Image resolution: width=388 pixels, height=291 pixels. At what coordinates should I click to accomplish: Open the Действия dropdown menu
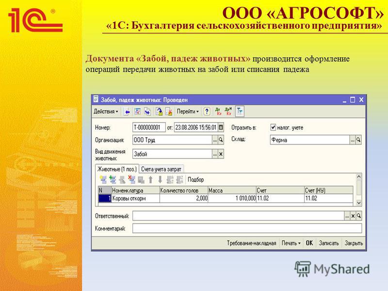click(x=106, y=112)
